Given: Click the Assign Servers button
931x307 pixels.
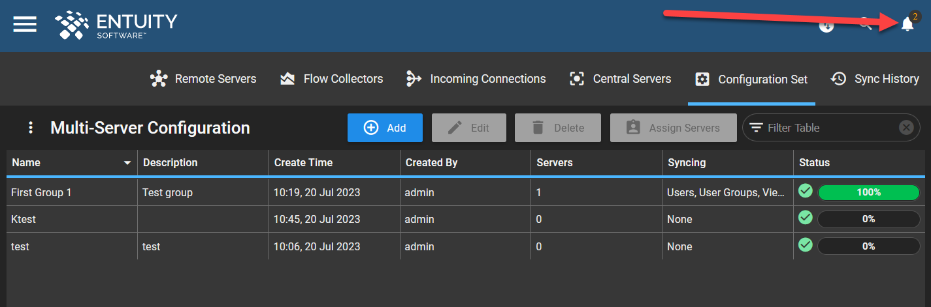Looking at the screenshot, I should pyautogui.click(x=674, y=128).
